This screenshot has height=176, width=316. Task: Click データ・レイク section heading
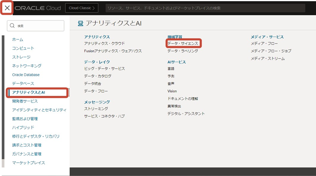tap(97, 62)
